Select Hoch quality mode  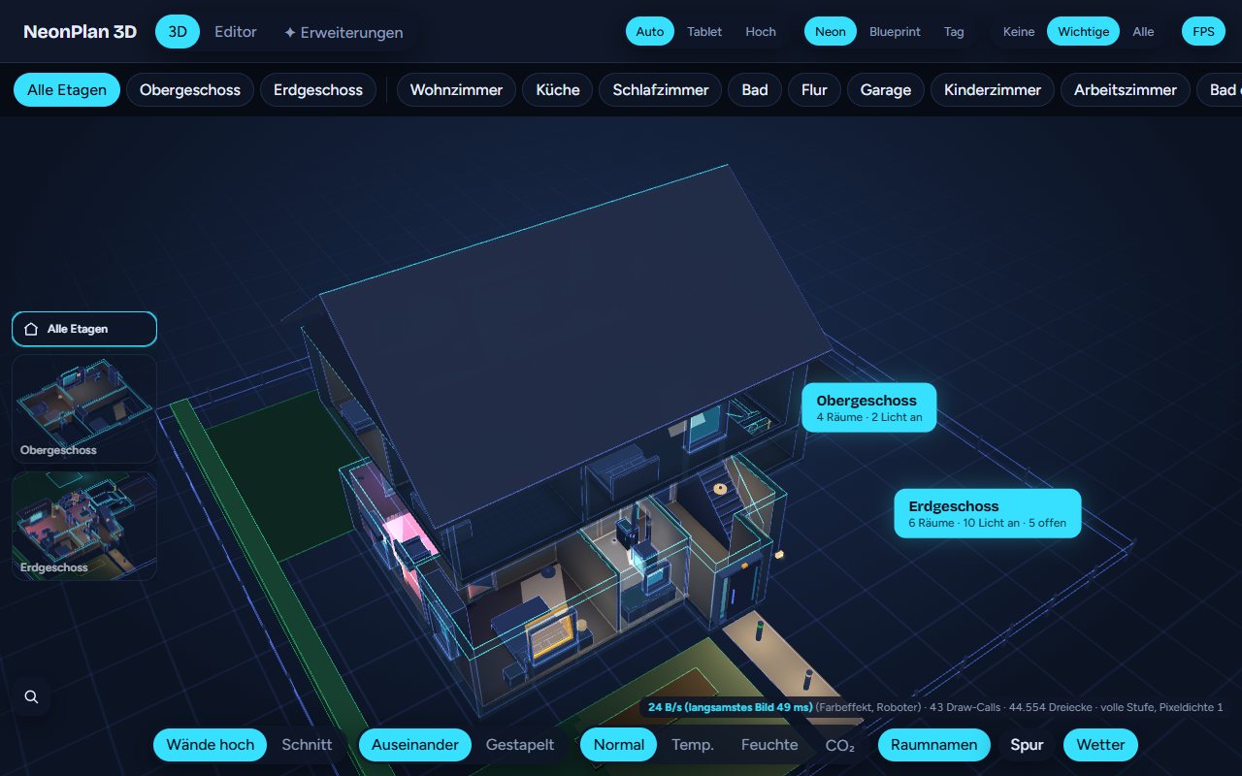[x=761, y=32]
